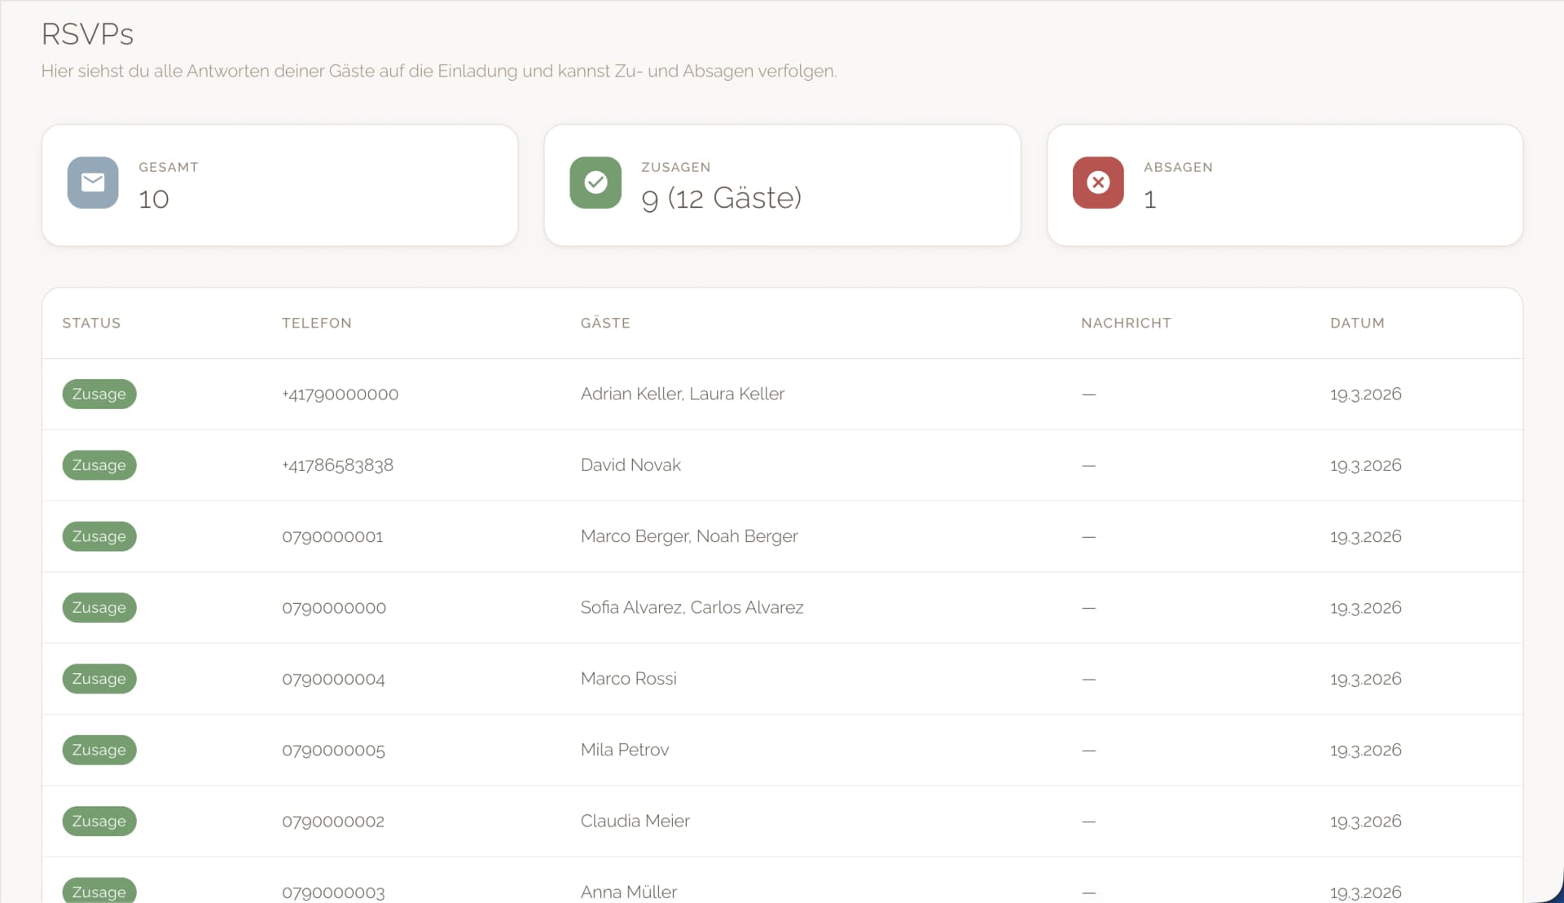Click the Zusage badge for Anna Müller
Image resolution: width=1564 pixels, height=903 pixels.
point(99,891)
